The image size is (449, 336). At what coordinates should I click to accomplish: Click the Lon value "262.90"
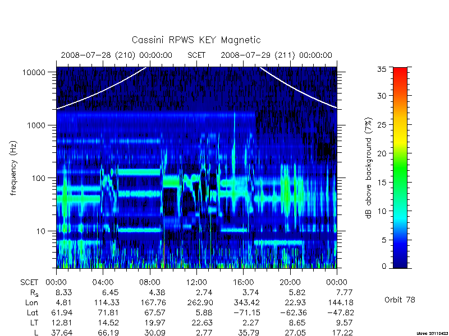click(200, 302)
